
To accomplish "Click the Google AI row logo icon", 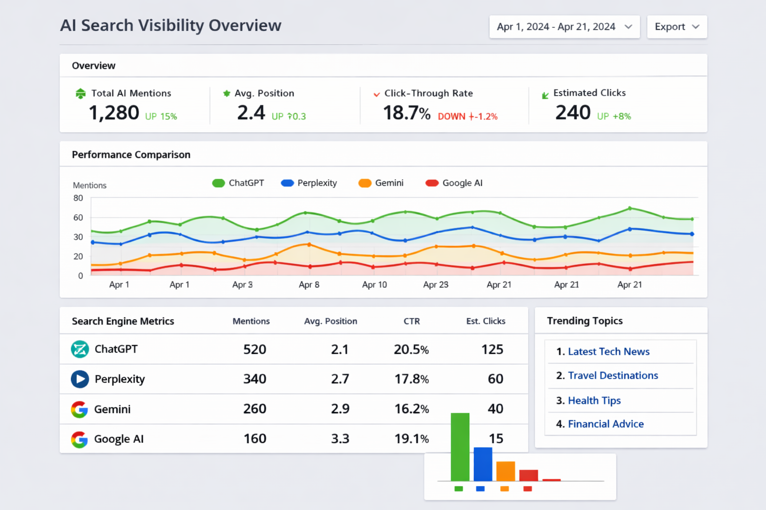I will click(x=79, y=439).
